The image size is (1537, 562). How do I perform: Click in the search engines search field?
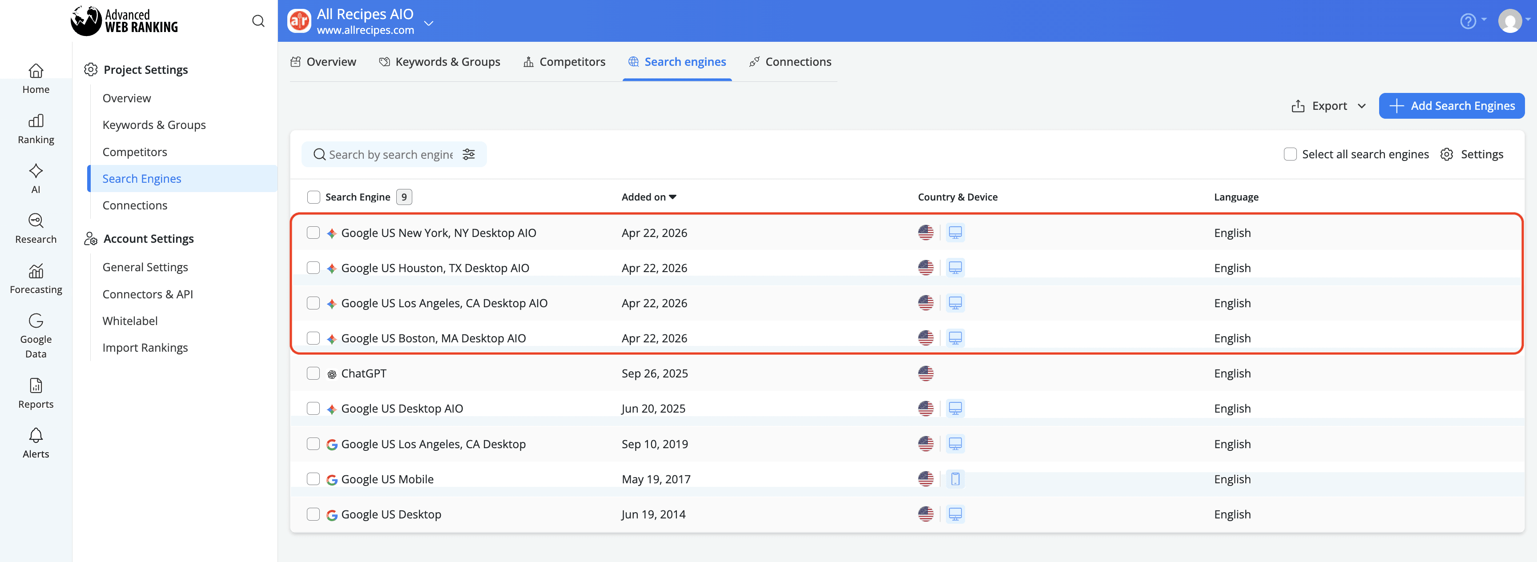tap(388, 154)
